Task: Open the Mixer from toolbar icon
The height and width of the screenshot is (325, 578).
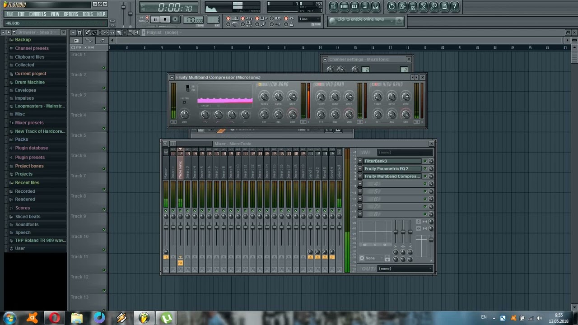Action: [375, 6]
